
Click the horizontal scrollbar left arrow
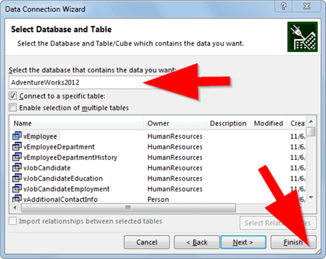15,207
